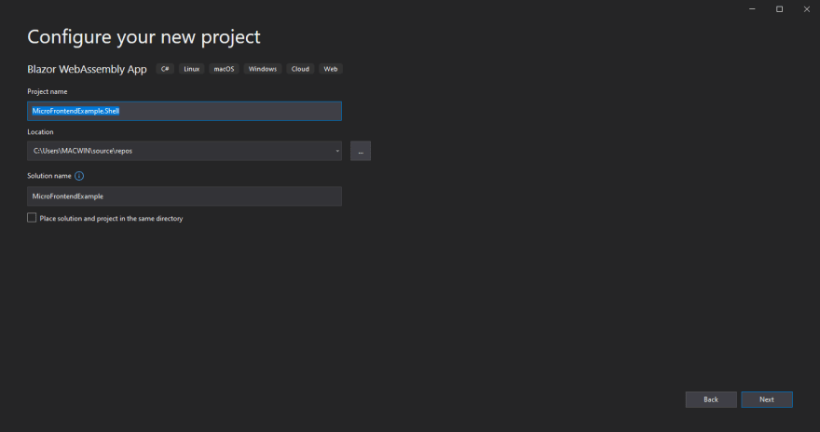Click the Linux tag
The width and height of the screenshot is (820, 432).
(x=191, y=69)
